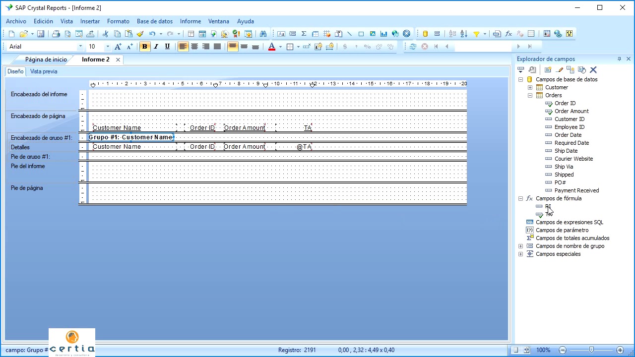Image resolution: width=635 pixels, height=357 pixels.
Task: Insert a summary with the sigma icon
Action: [304, 34]
